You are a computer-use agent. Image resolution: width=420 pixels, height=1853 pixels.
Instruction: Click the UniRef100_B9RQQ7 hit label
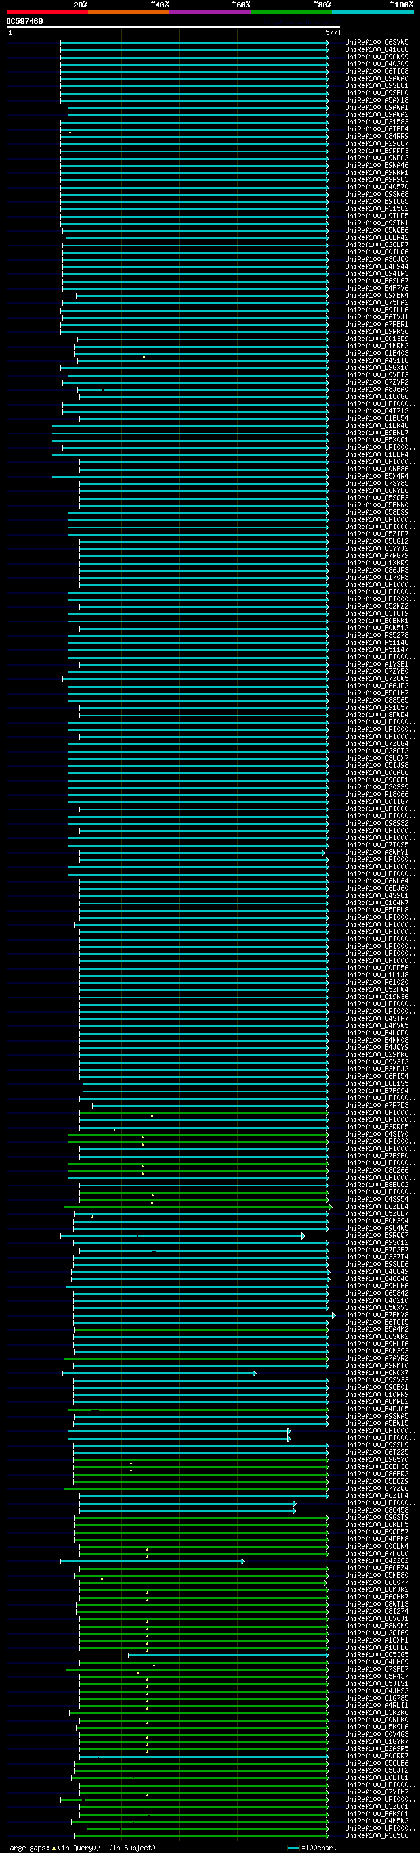tap(377, 1235)
